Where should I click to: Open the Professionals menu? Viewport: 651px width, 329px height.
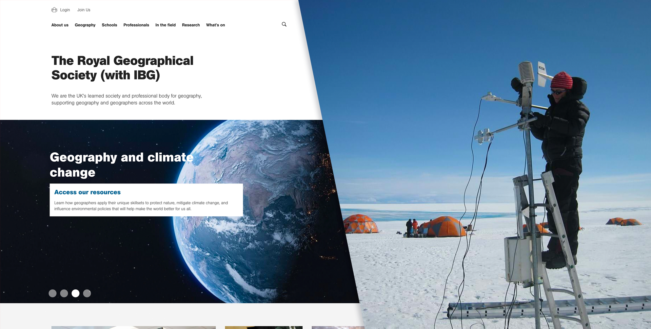pyautogui.click(x=136, y=25)
